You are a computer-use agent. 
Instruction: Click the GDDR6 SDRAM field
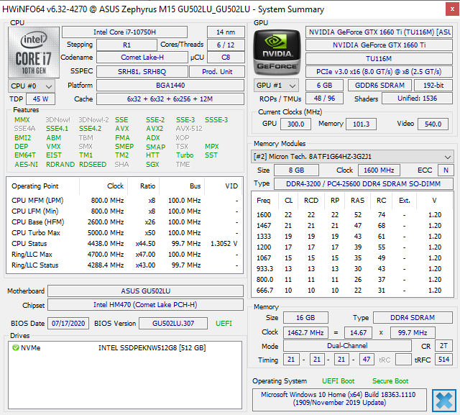click(379, 86)
